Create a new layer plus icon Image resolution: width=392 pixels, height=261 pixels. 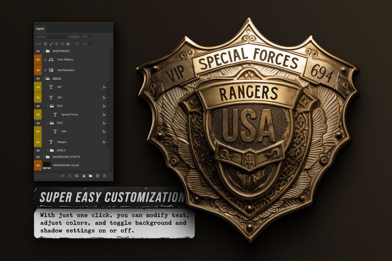pyautogui.click(x=98, y=176)
